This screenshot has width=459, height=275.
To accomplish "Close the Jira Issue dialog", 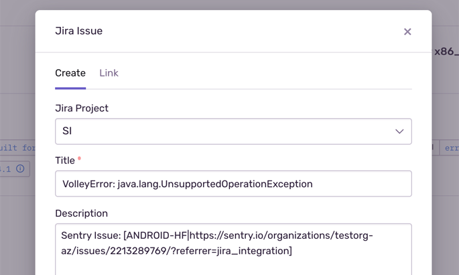I will point(407,32).
